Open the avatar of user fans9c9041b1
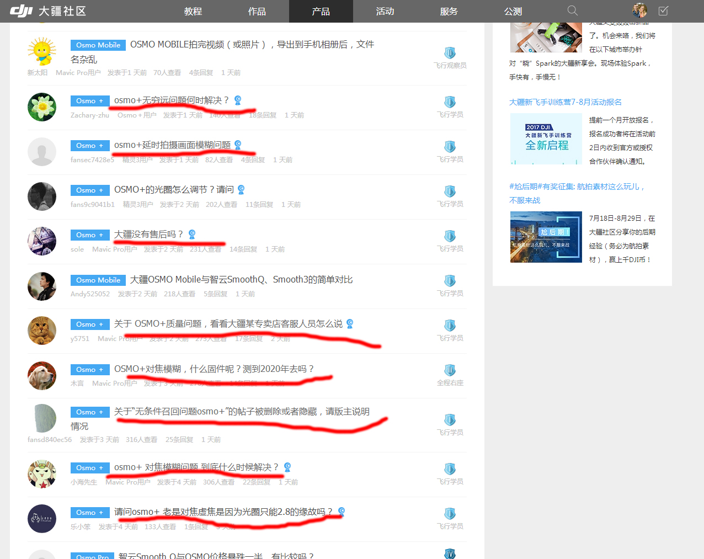 [42, 196]
